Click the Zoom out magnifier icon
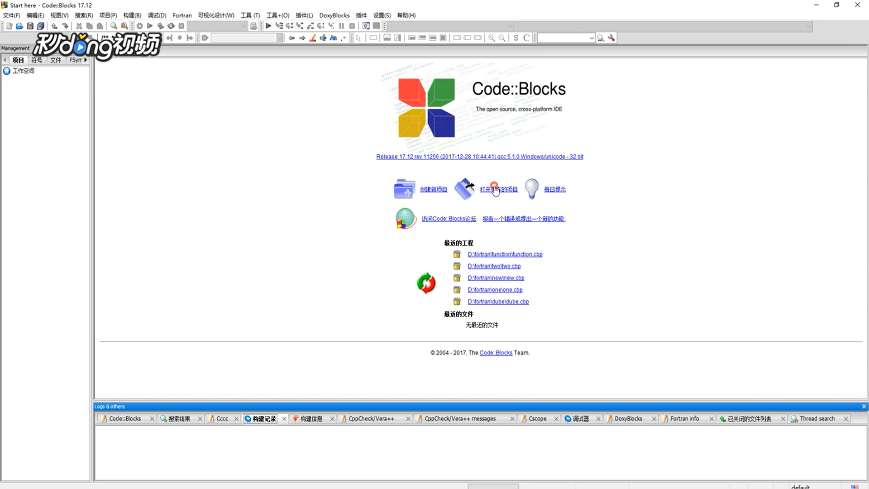This screenshot has width=869, height=489. pos(502,38)
